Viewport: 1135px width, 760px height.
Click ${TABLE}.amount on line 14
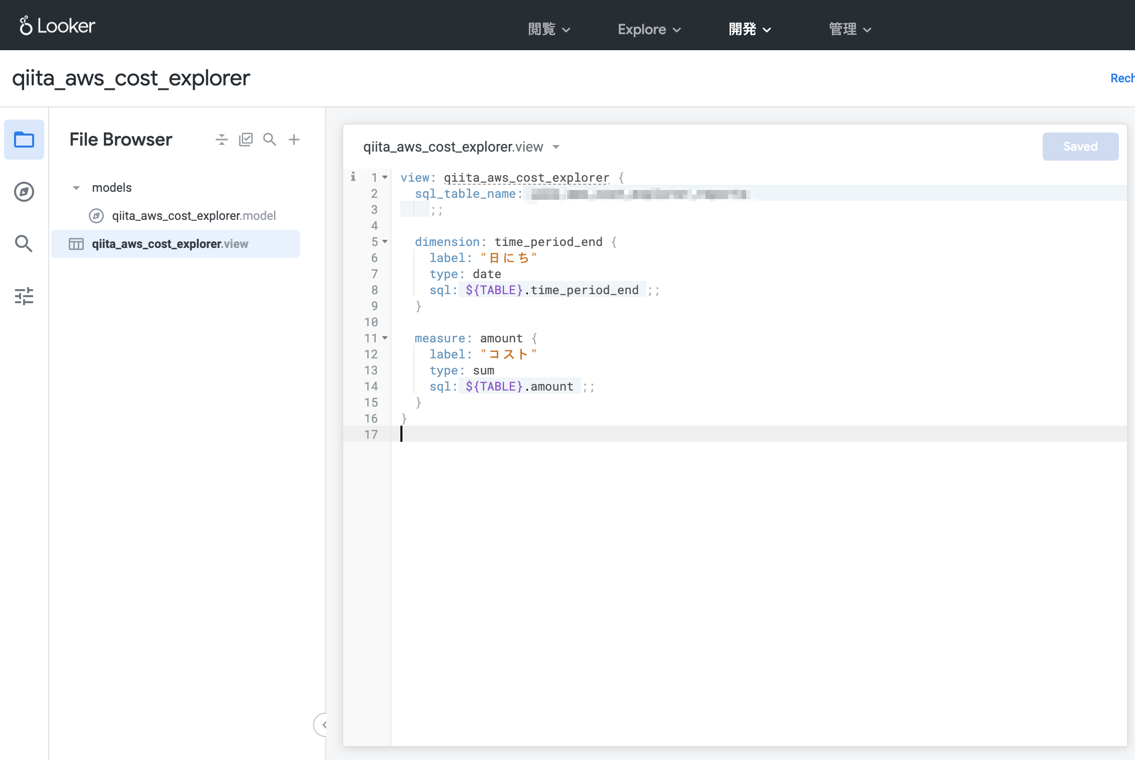point(519,387)
